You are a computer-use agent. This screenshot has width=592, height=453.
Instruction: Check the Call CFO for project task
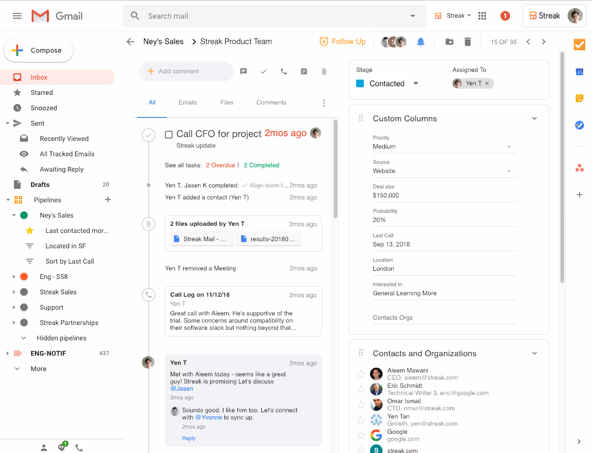[x=169, y=135]
